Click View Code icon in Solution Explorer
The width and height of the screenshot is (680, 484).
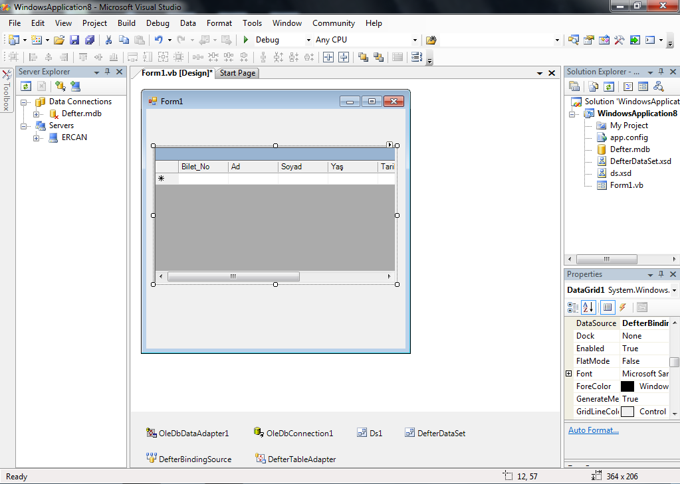tap(627, 86)
